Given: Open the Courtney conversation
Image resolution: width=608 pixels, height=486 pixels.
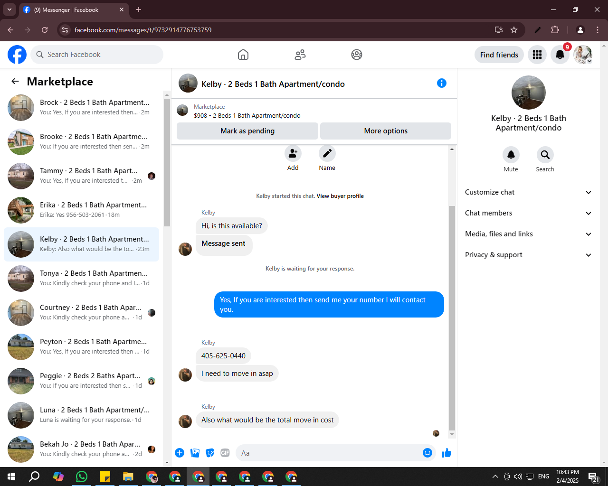Looking at the screenshot, I should point(81,313).
